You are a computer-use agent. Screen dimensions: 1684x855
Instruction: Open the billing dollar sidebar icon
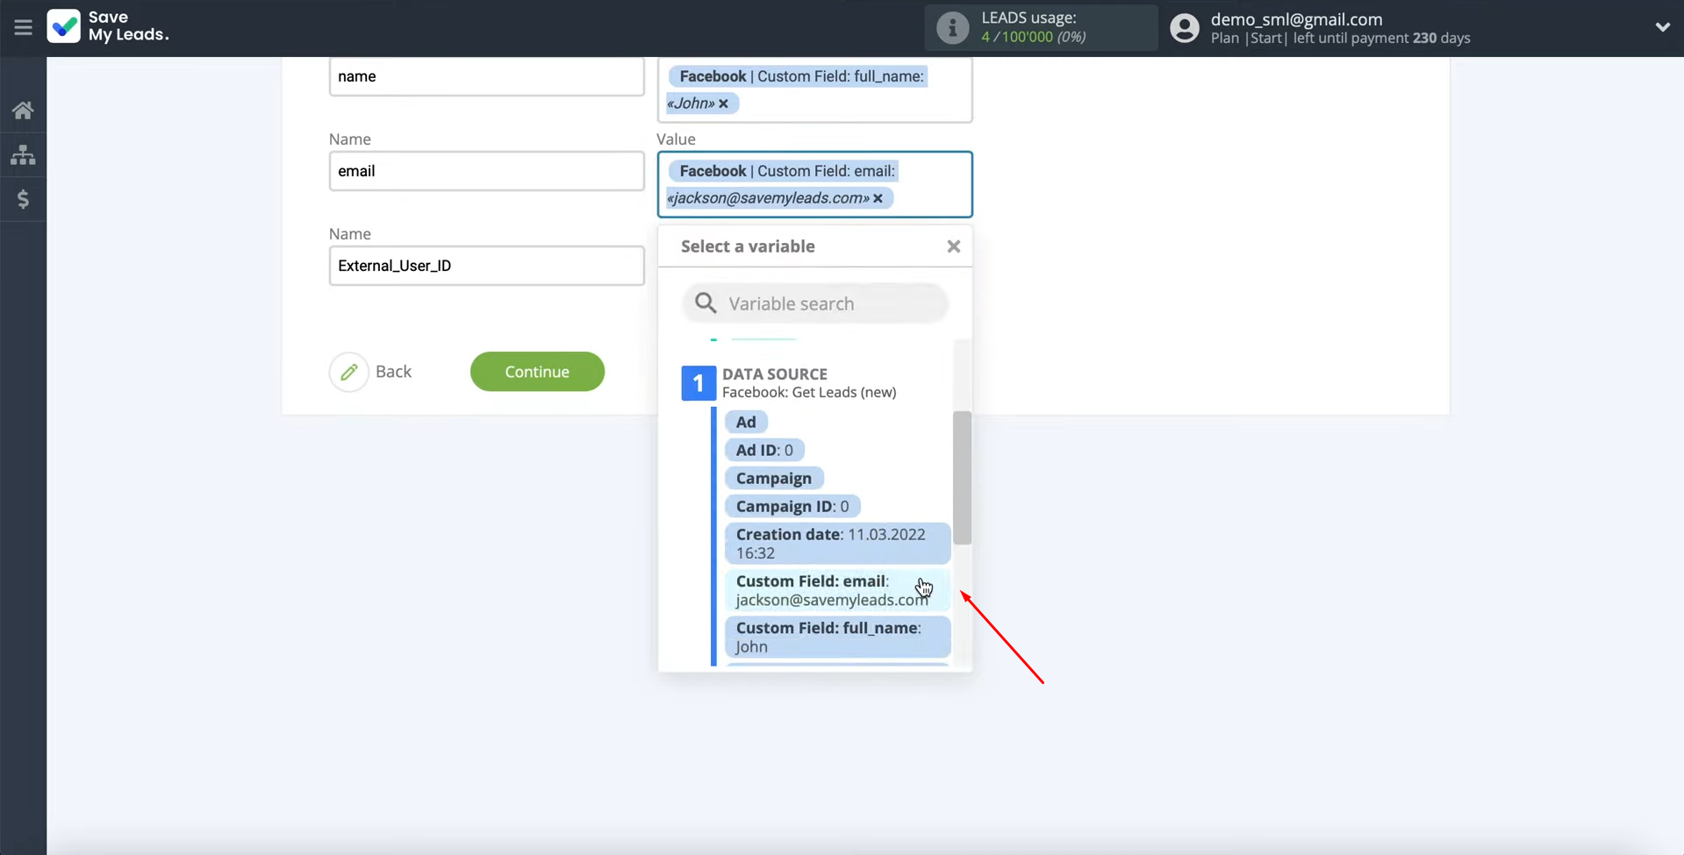pos(23,199)
